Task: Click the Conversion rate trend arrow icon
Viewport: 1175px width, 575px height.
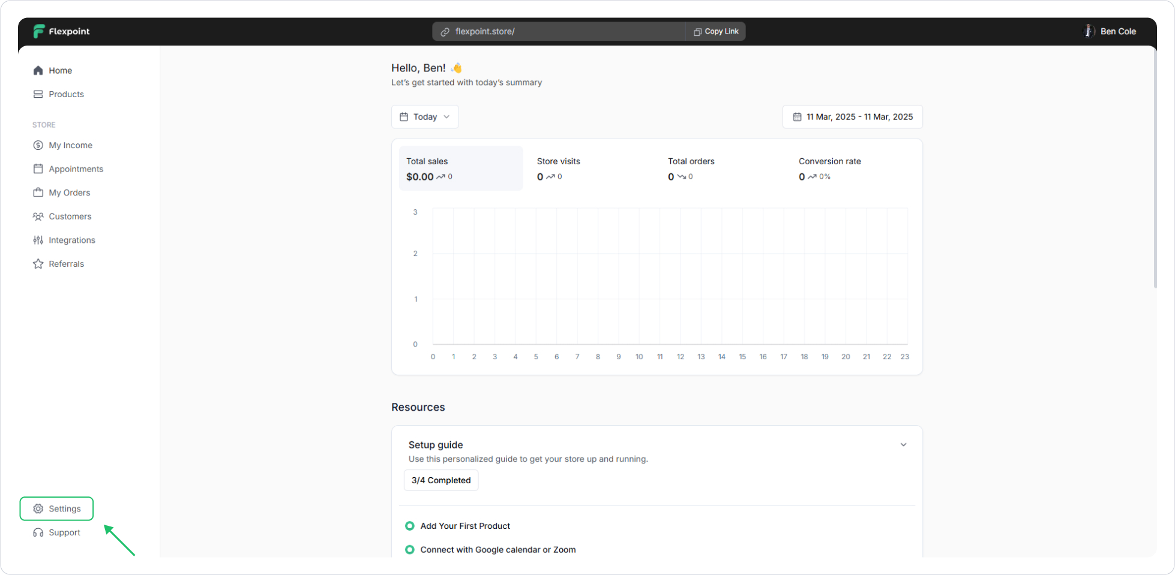Action: click(812, 177)
